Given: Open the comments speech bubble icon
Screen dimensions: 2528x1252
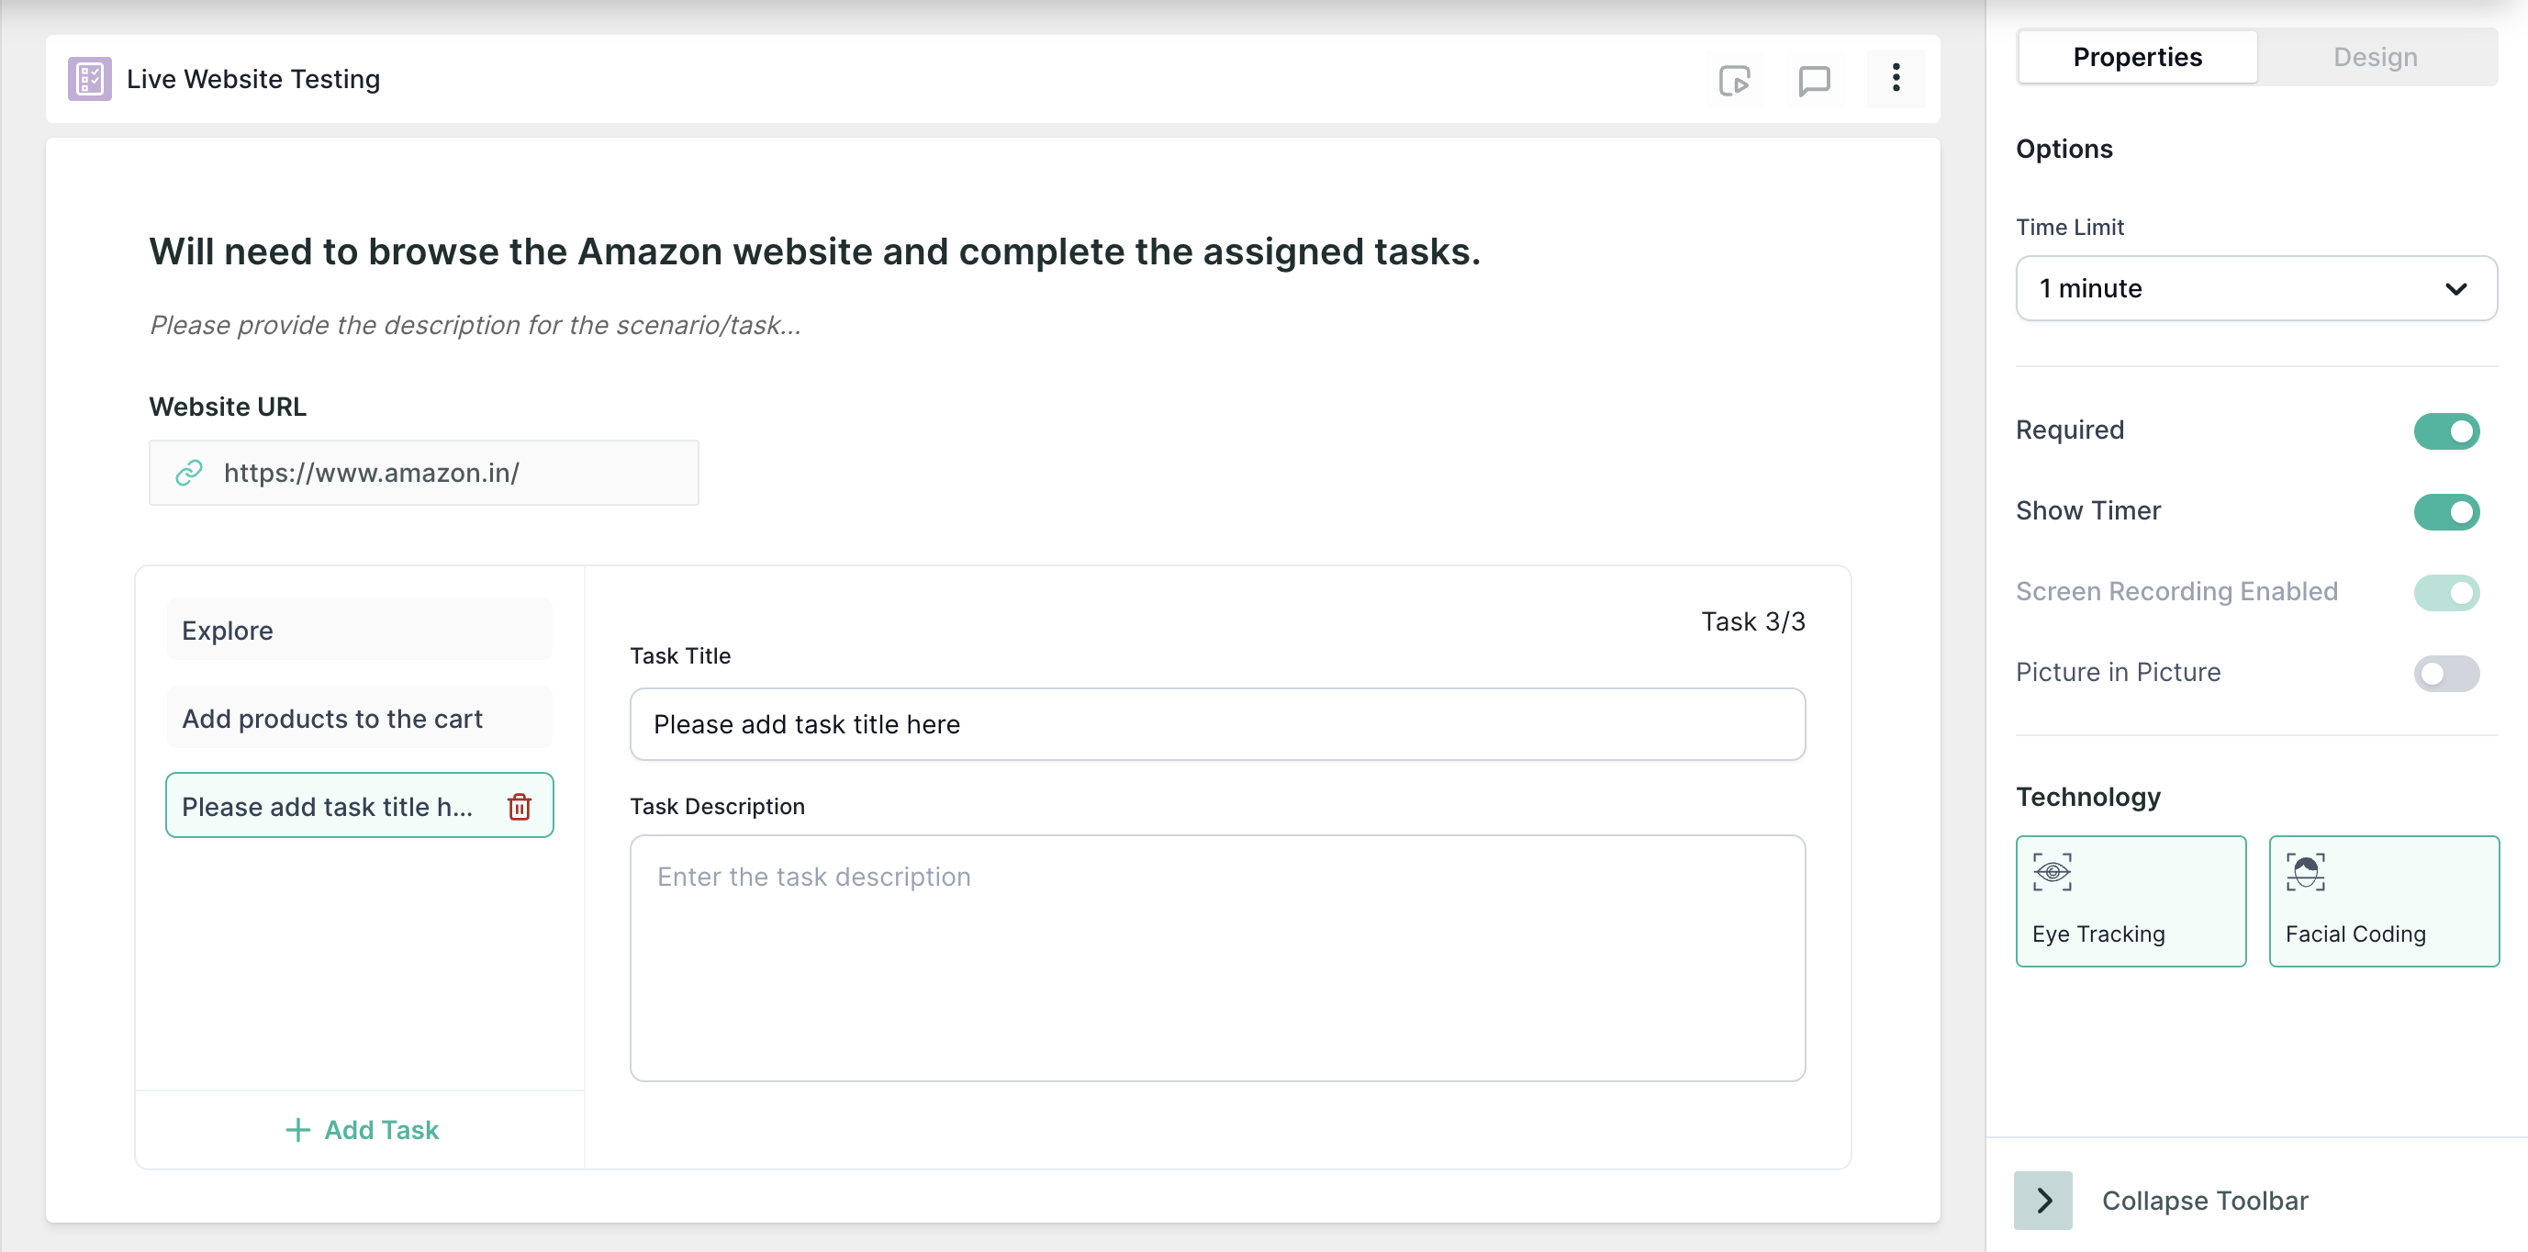Looking at the screenshot, I should point(1814,80).
